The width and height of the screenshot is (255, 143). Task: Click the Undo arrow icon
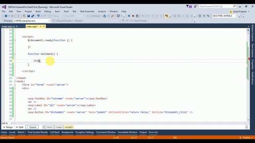[x=38, y=16]
